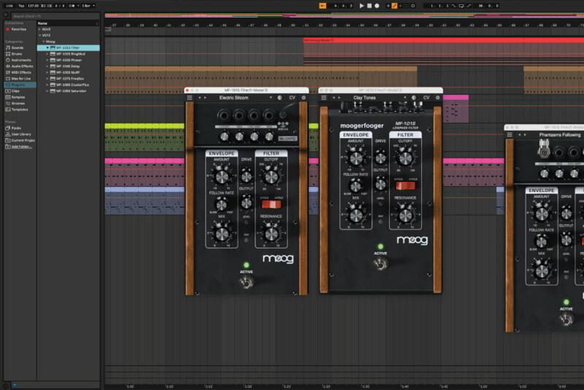
Task: Click the Cutoff knob in Electric Sitcom plugin
Action: 271,177
